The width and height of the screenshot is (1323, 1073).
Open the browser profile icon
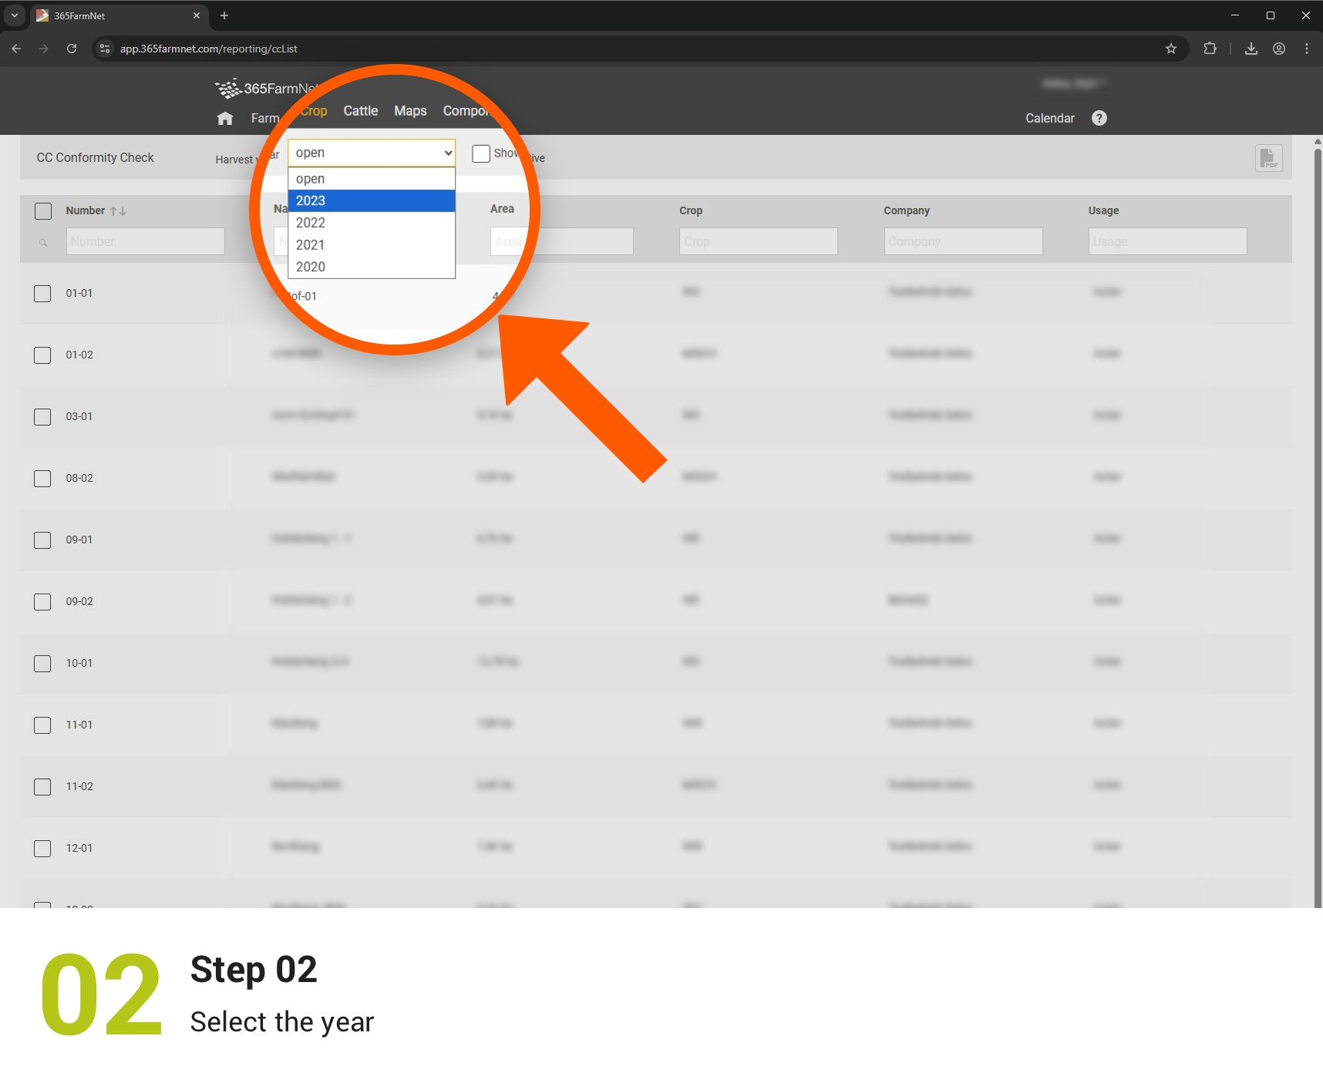point(1279,49)
